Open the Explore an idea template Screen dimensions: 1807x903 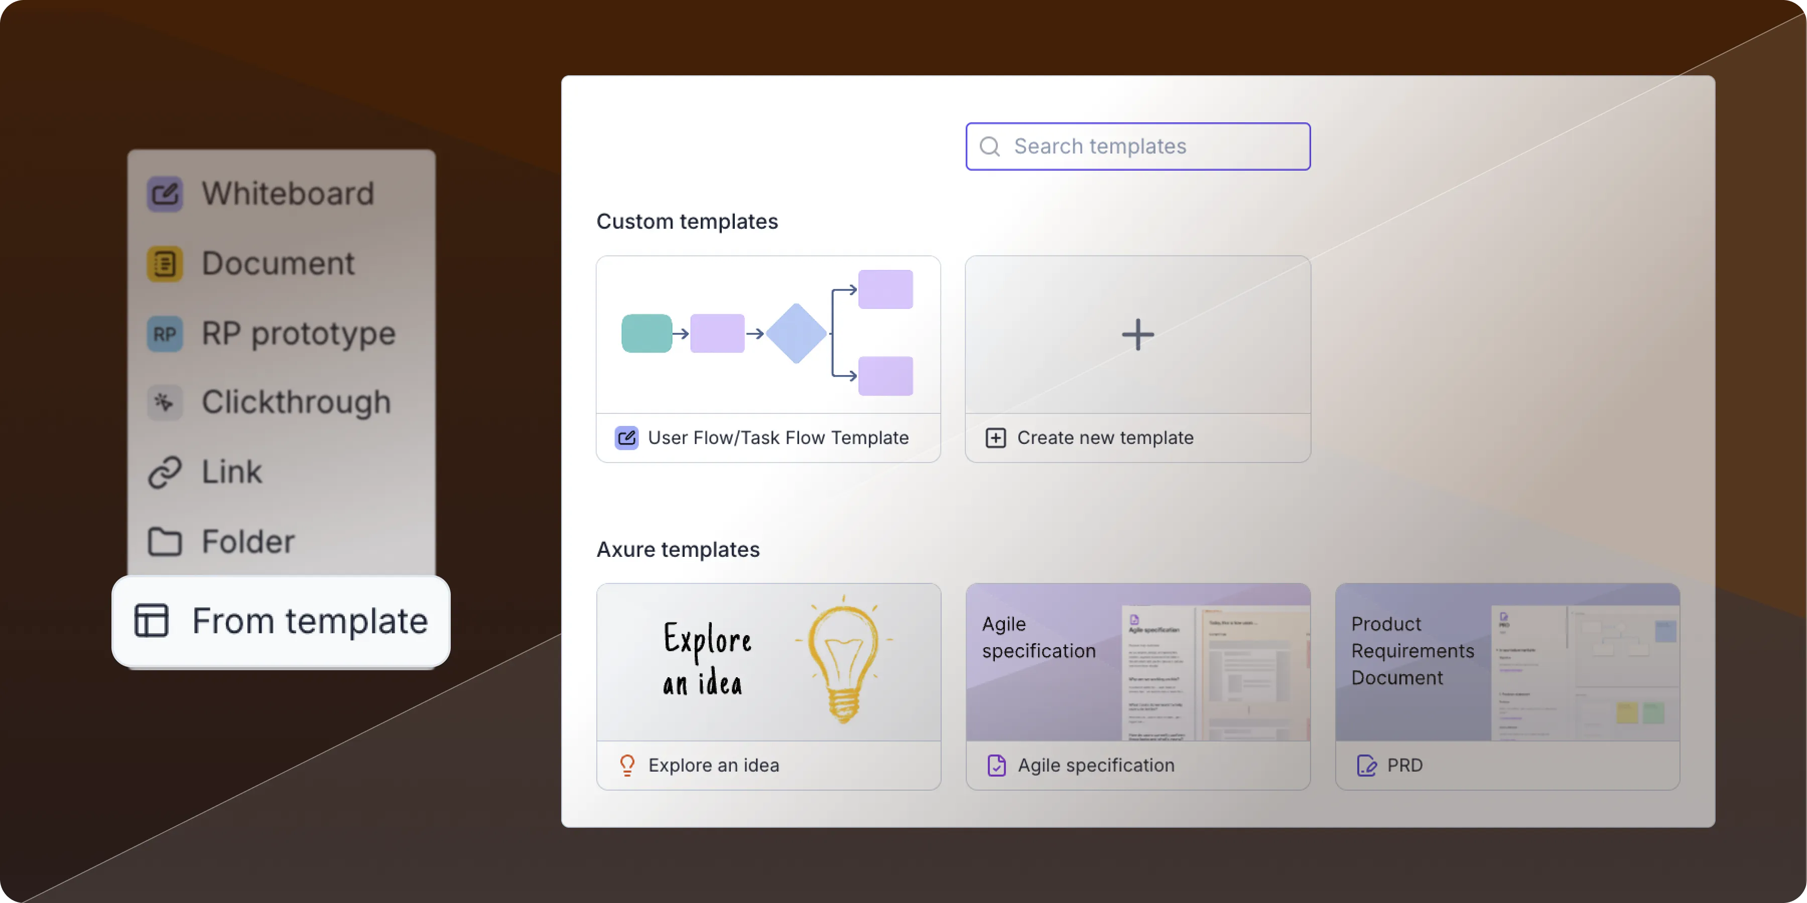pyautogui.click(x=768, y=663)
